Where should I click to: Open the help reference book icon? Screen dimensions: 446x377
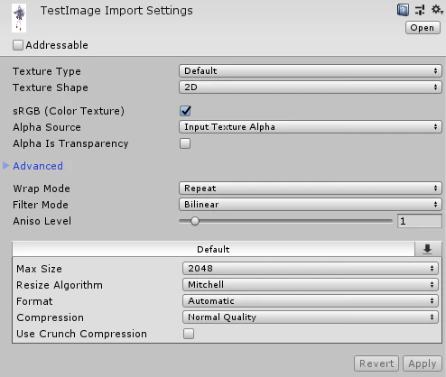click(x=403, y=10)
